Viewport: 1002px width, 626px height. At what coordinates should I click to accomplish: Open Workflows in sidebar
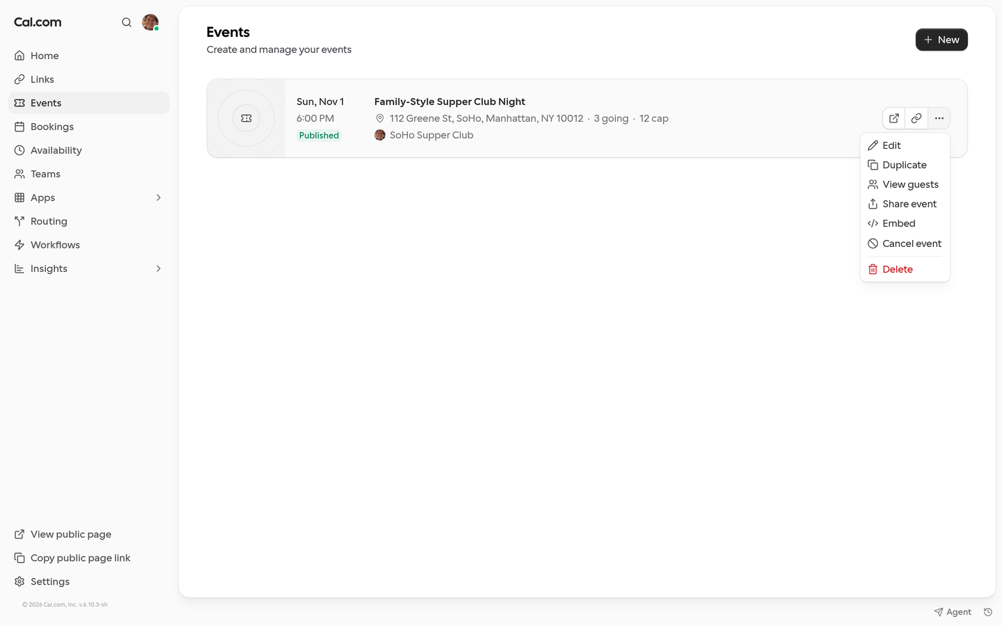[x=89, y=245]
